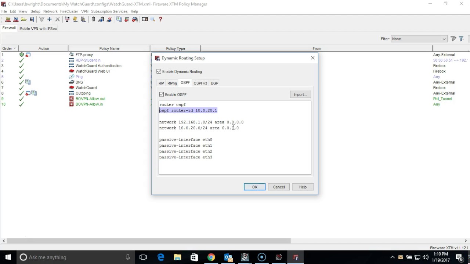Image resolution: width=470 pixels, height=264 pixels.
Task: Open Outlook from the taskbar
Action: (228, 257)
